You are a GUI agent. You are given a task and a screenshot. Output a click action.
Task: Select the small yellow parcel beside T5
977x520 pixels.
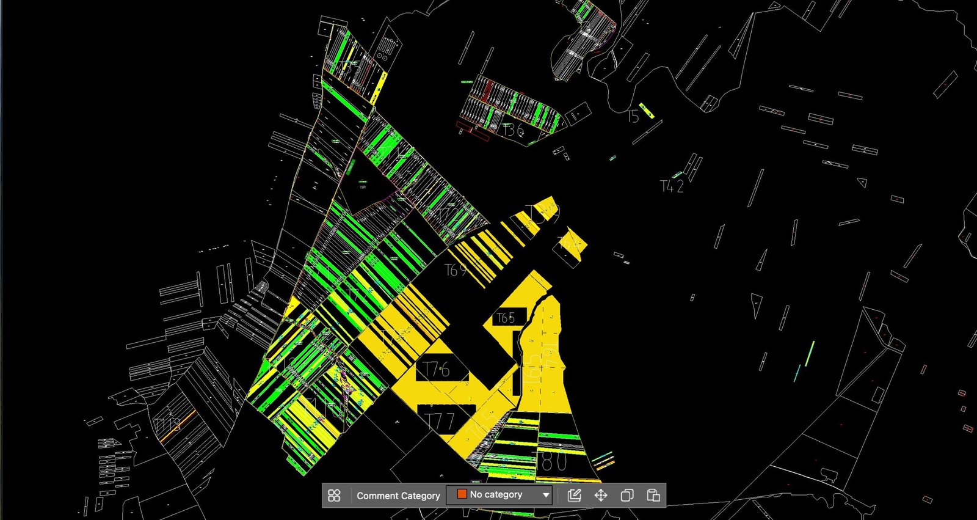[647, 111]
